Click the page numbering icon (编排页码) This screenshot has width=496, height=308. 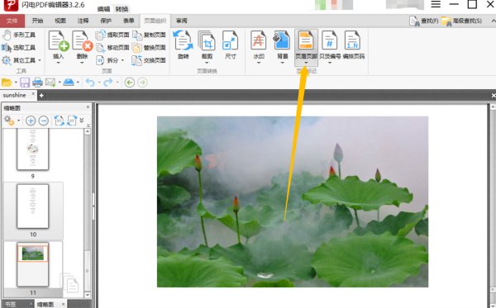(353, 40)
